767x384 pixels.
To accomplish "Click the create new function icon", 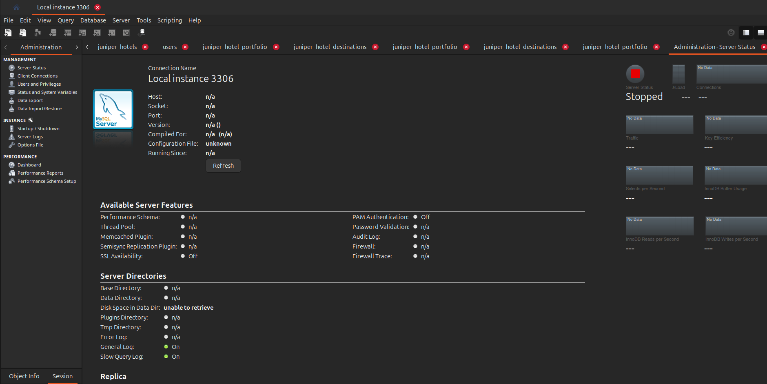I will pos(112,33).
